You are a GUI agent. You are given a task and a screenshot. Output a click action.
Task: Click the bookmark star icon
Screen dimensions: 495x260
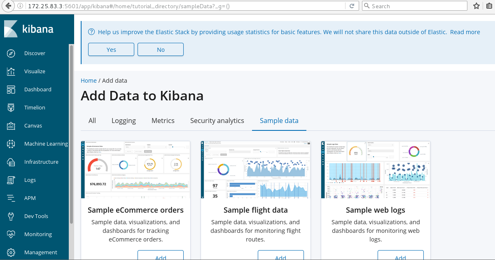click(x=476, y=6)
